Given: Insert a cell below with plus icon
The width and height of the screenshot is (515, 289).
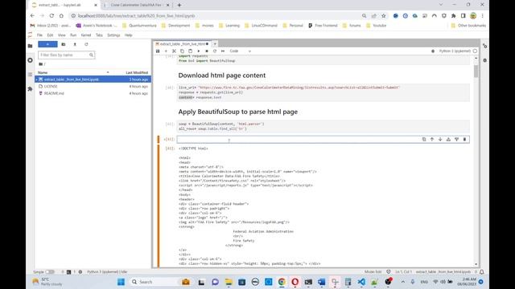Looking at the screenshot, I should tap(166, 51).
